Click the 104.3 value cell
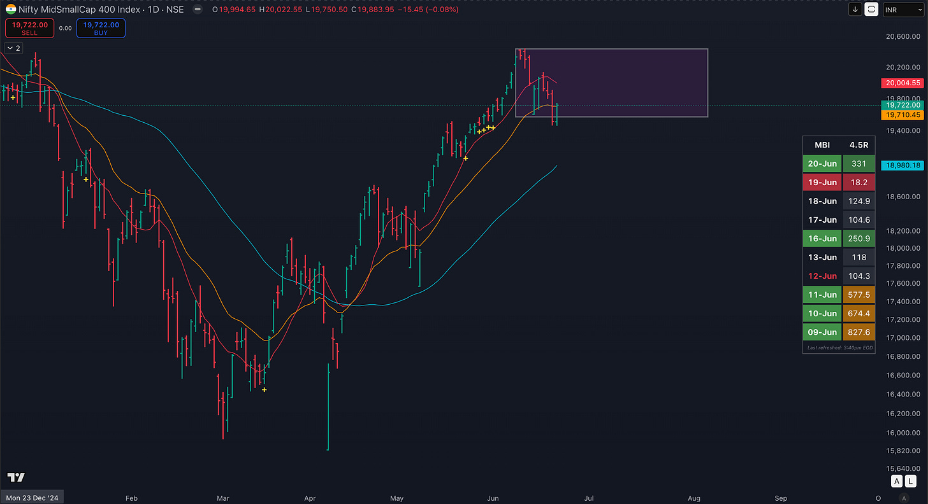The height and width of the screenshot is (504, 928). coord(859,276)
